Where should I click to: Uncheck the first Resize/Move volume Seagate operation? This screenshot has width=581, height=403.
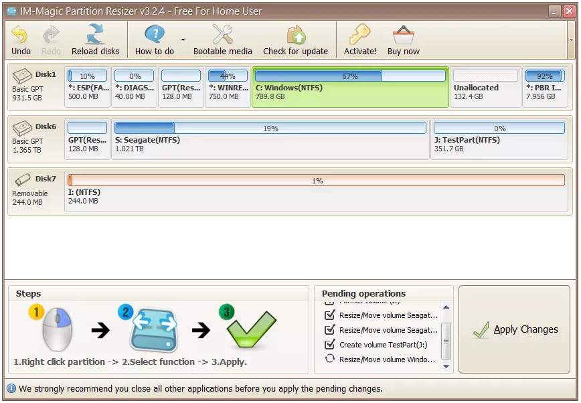pyautogui.click(x=329, y=315)
